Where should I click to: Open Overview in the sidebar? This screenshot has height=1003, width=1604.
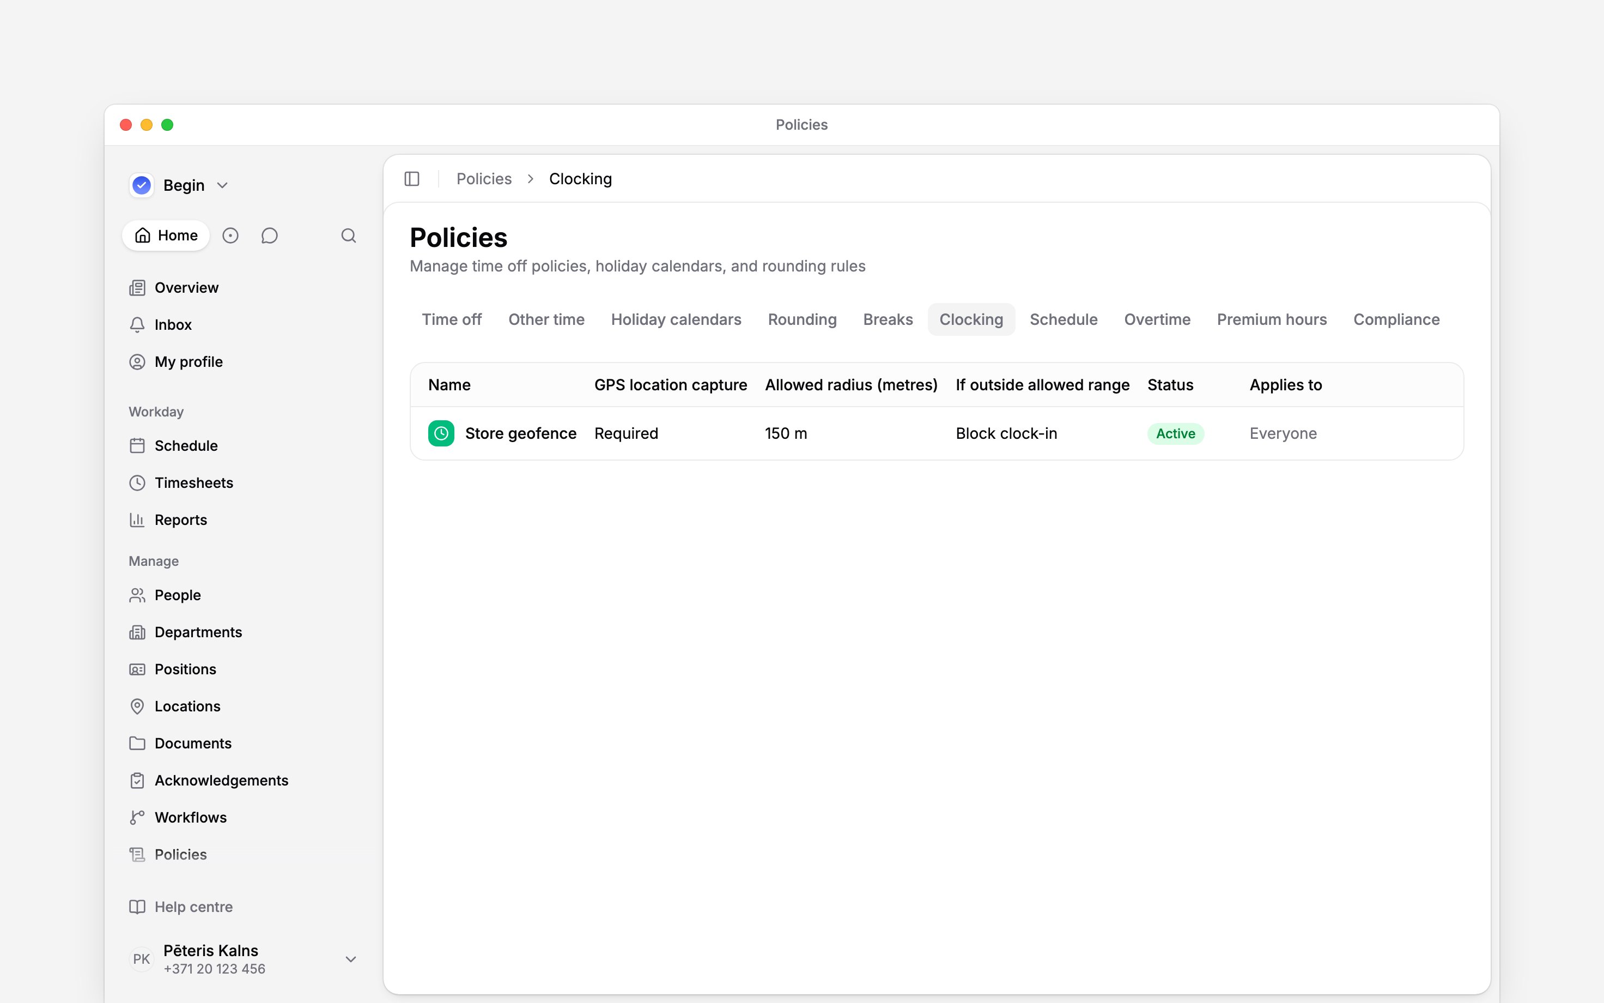174,288
